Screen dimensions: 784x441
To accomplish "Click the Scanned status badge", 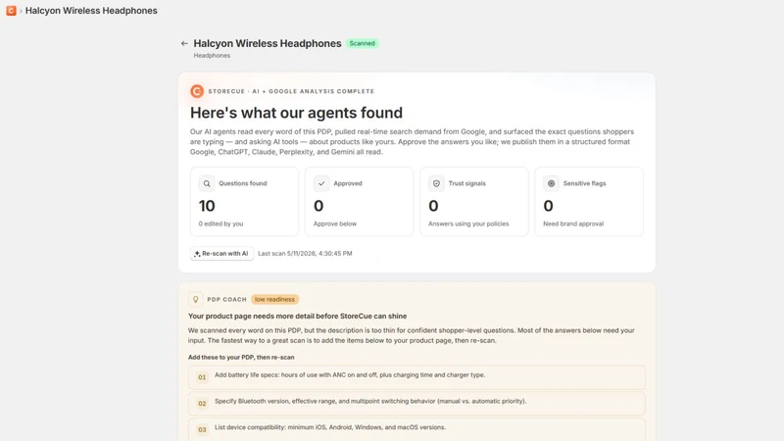I will point(362,43).
